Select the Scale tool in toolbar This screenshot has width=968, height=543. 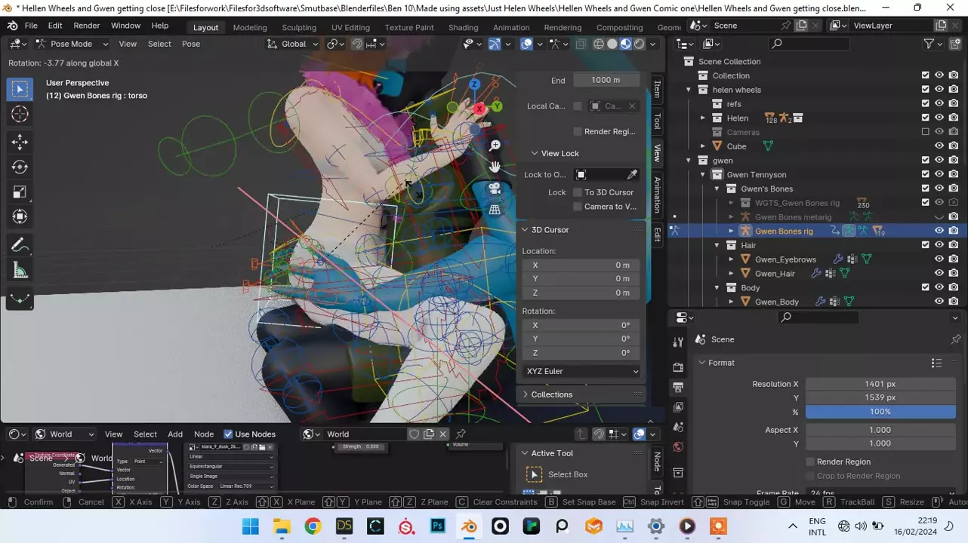click(x=20, y=192)
